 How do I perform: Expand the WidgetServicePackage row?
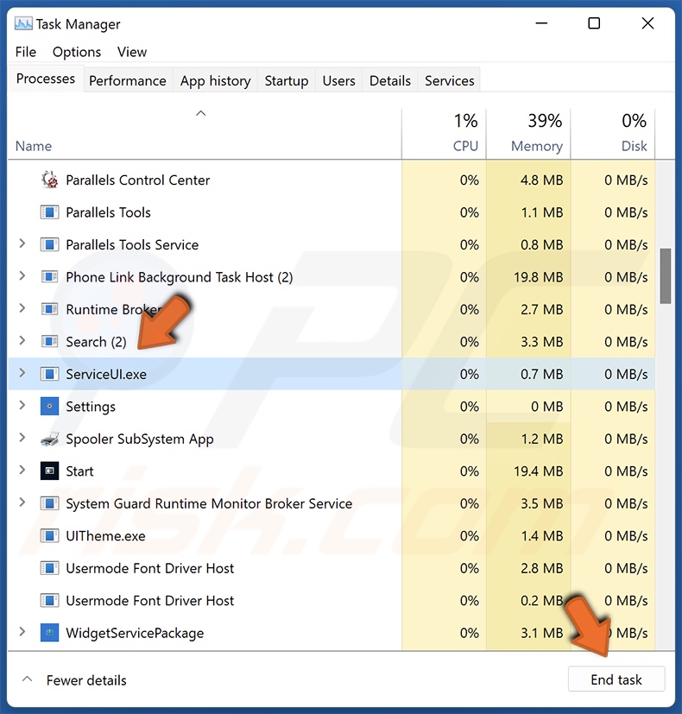tap(22, 632)
